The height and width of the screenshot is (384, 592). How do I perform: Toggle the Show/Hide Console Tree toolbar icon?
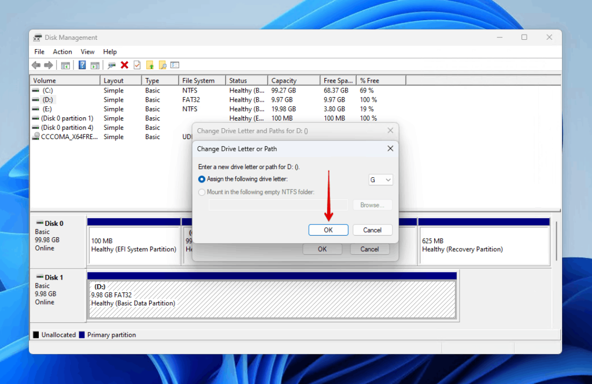65,65
